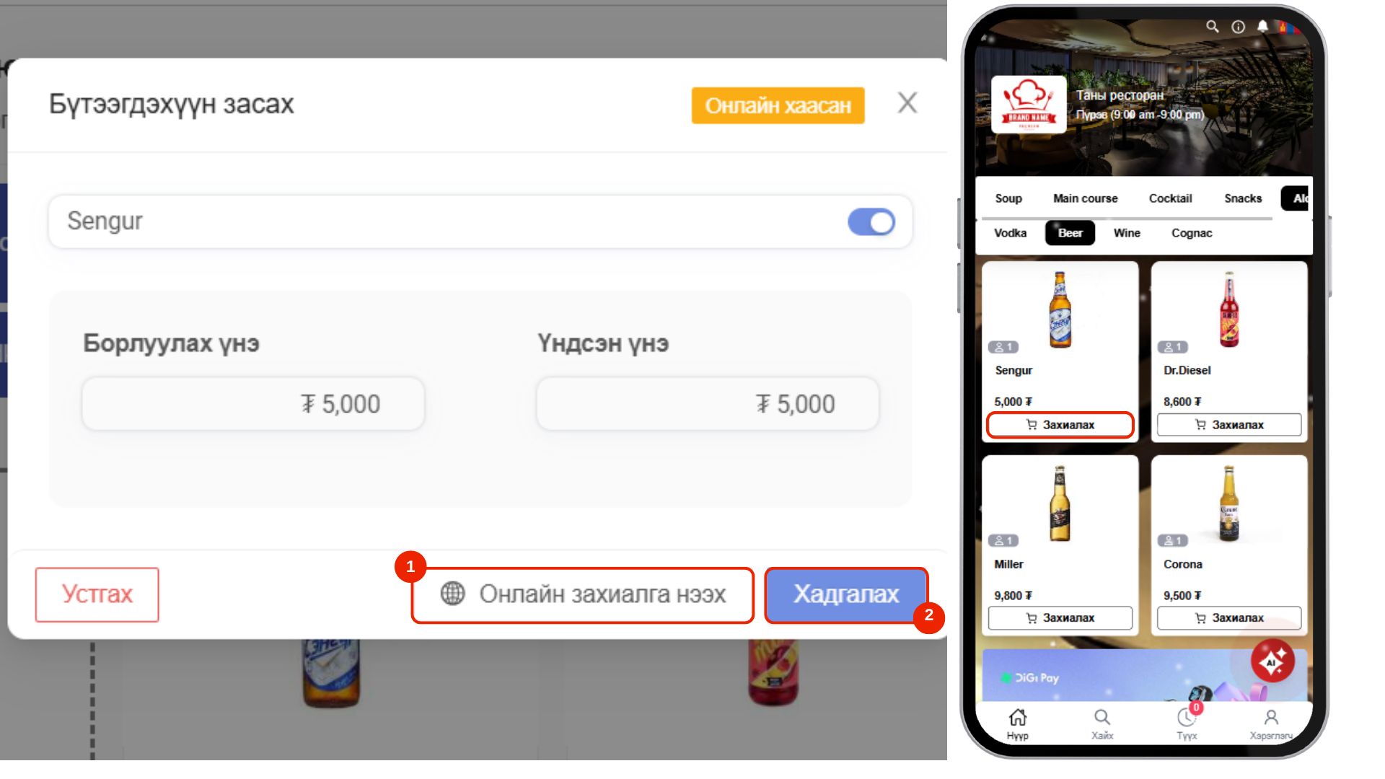The width and height of the screenshot is (1385, 779).
Task: Click the notification bell icon
Action: click(1262, 27)
